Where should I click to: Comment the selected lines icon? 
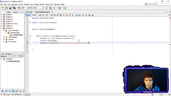[x=90, y=15]
